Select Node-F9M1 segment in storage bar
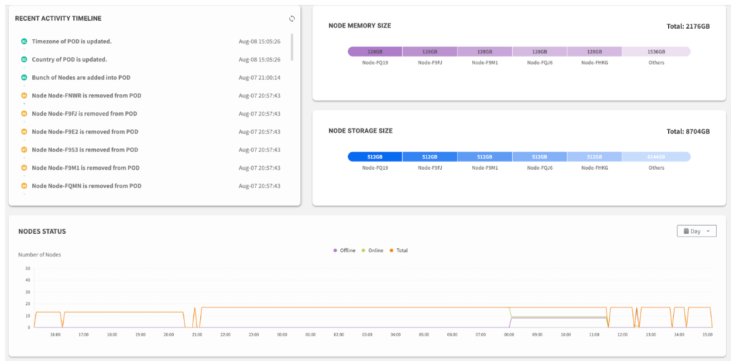 coord(485,157)
